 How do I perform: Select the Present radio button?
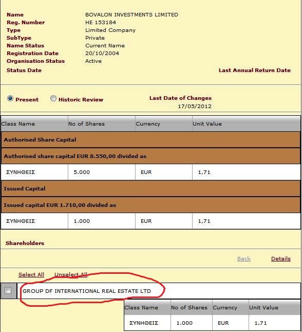(x=10, y=98)
